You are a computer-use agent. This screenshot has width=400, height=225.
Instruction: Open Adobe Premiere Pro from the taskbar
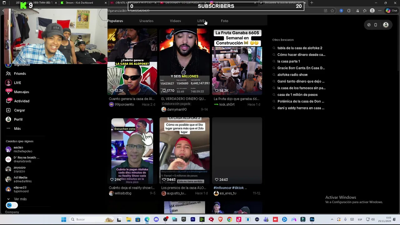click(193, 219)
